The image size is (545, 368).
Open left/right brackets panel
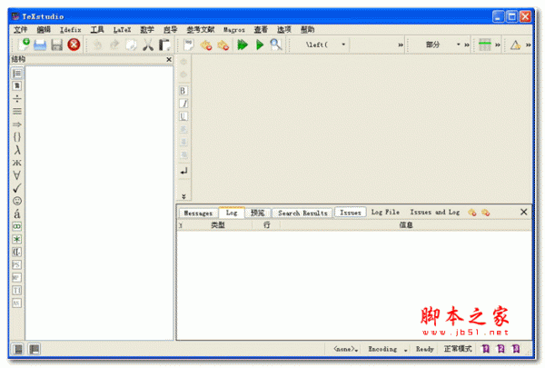coord(17,252)
